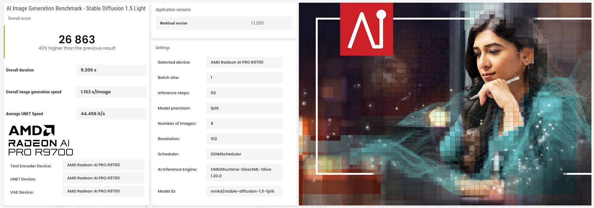Click the Model ID value nmkd/stable-diffusion-1.5-fp16
Screen dimensions: 594x208
click(244, 191)
